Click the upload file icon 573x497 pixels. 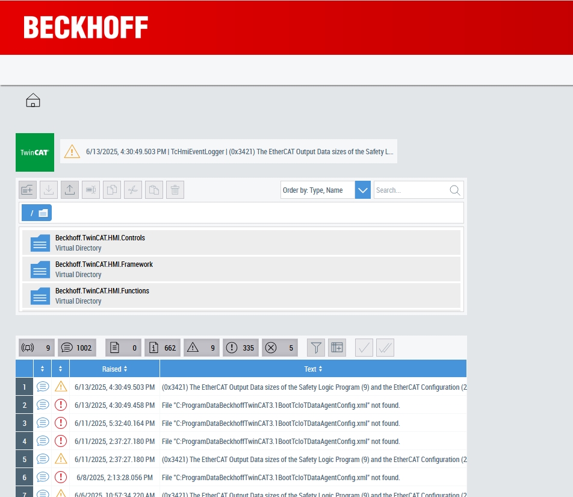tap(70, 190)
